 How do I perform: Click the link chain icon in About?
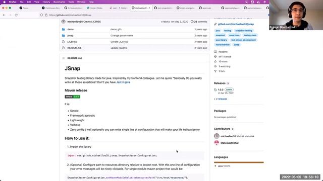[x=216, y=24]
